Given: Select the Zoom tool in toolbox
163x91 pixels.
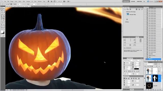Looking at the screenshot, I should coord(4,29).
